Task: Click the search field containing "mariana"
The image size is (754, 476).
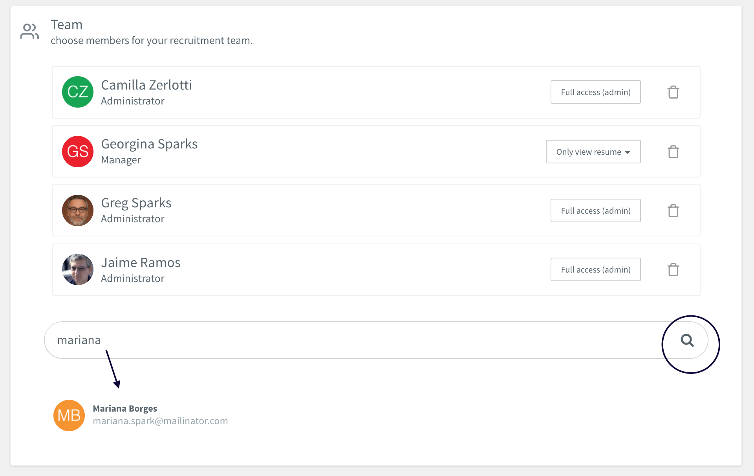Action: tap(353, 340)
